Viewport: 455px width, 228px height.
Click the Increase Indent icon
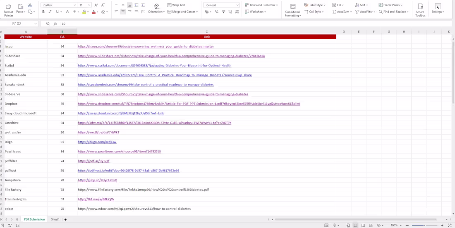click(x=143, y=5)
